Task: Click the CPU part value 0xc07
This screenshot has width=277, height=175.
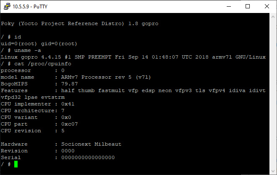Action: 70,124
